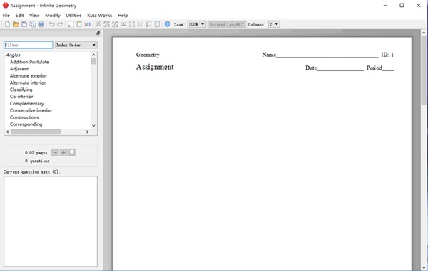Click the topic list horizontal scrollbar thumb
The image size is (428, 271).
(36, 132)
